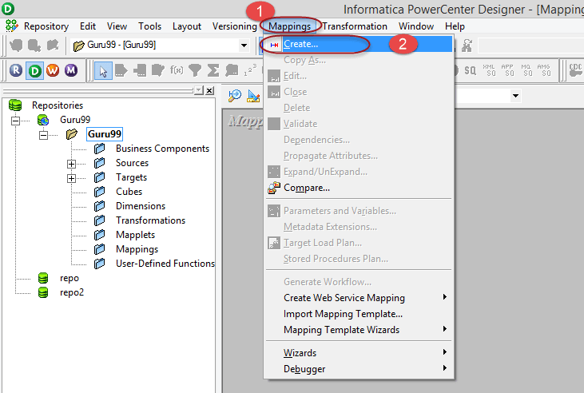This screenshot has height=393, width=584.
Task: Open the Versioning menu
Action: [x=235, y=26]
